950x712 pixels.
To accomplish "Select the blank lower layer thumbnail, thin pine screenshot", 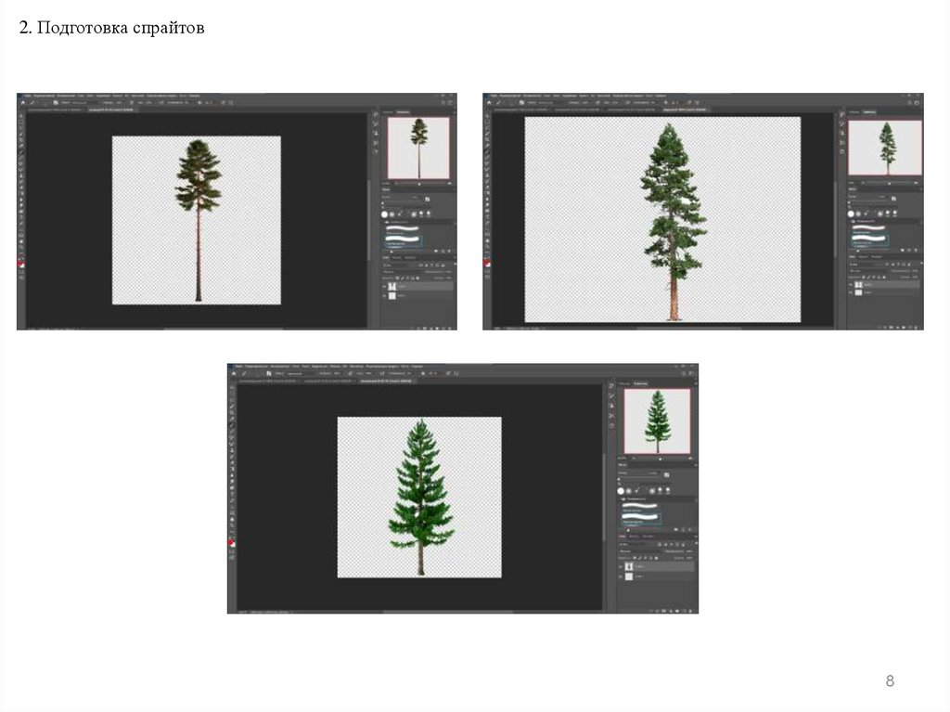I will coord(392,295).
